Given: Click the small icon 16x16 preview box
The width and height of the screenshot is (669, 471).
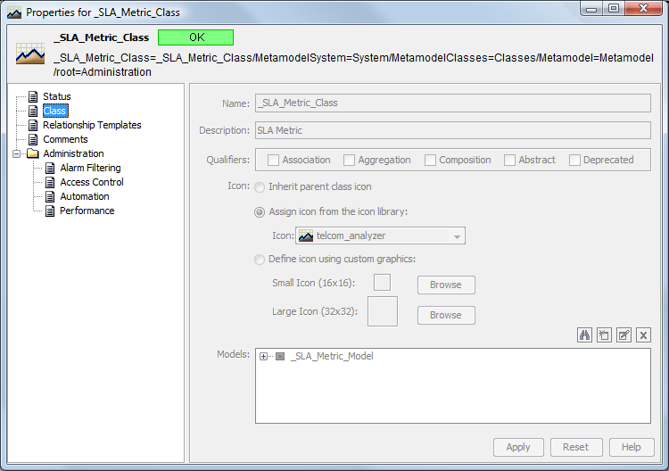Looking at the screenshot, I should pyautogui.click(x=382, y=283).
